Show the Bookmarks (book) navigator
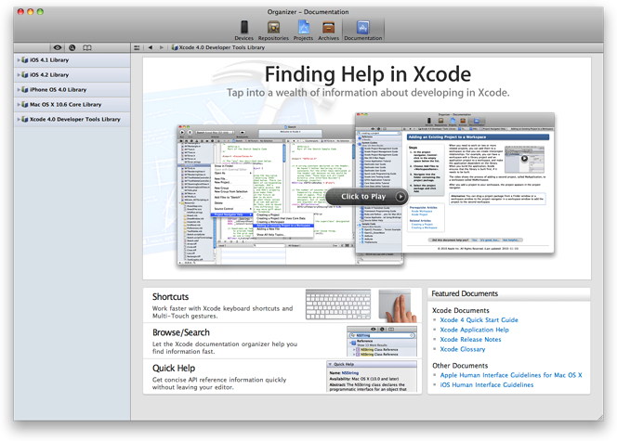This screenshot has width=617, height=441. 87,47
